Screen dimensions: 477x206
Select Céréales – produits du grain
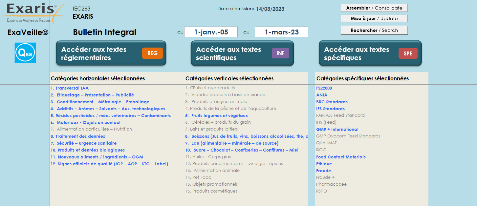(x=218, y=122)
